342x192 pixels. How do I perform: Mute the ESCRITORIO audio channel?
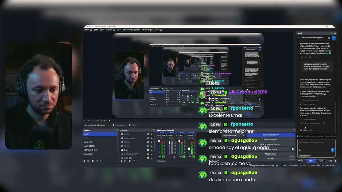160,157
